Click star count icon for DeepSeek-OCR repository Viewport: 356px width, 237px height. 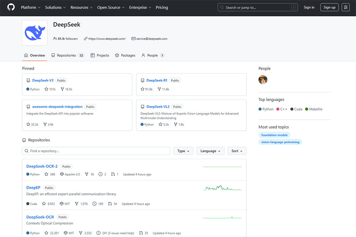[46, 233]
